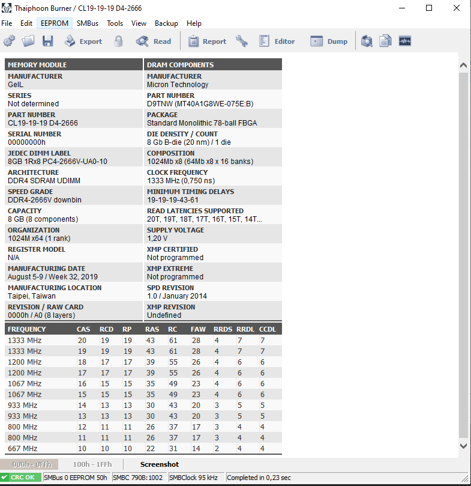Click the CCDL column header
The height and width of the screenshot is (486, 471).
[x=267, y=329]
